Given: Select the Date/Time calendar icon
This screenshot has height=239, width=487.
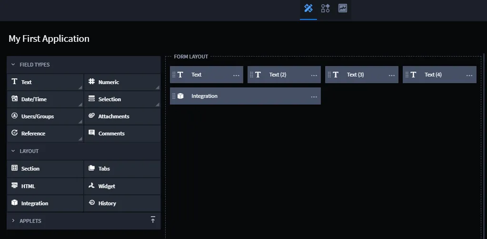Looking at the screenshot, I should click(x=14, y=98).
